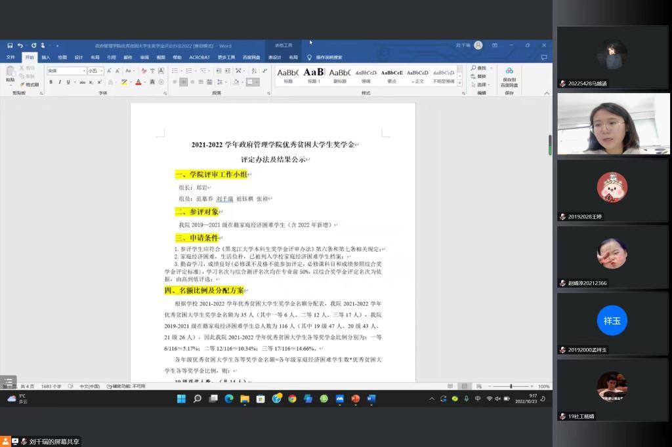Apply the 标题 1 heading style

click(314, 75)
